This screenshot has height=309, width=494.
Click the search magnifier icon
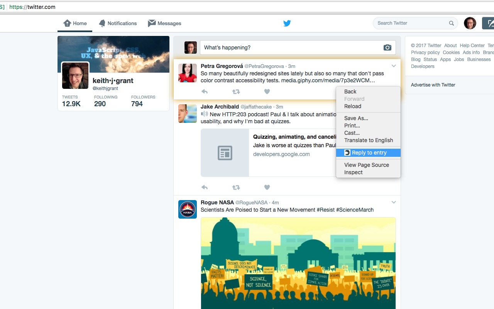tap(451, 23)
